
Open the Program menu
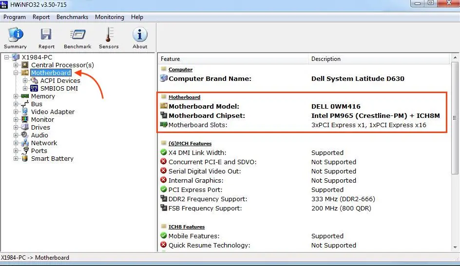15,17
